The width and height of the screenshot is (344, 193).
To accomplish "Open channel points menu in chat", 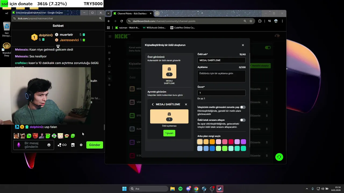I will tap(62, 145).
